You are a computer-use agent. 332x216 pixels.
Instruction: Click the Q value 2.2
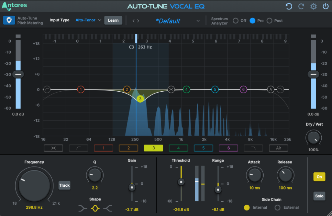[95, 188]
